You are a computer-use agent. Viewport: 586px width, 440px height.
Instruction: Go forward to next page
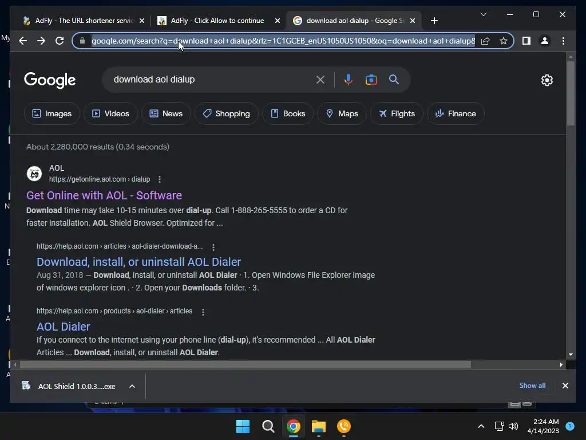point(41,41)
